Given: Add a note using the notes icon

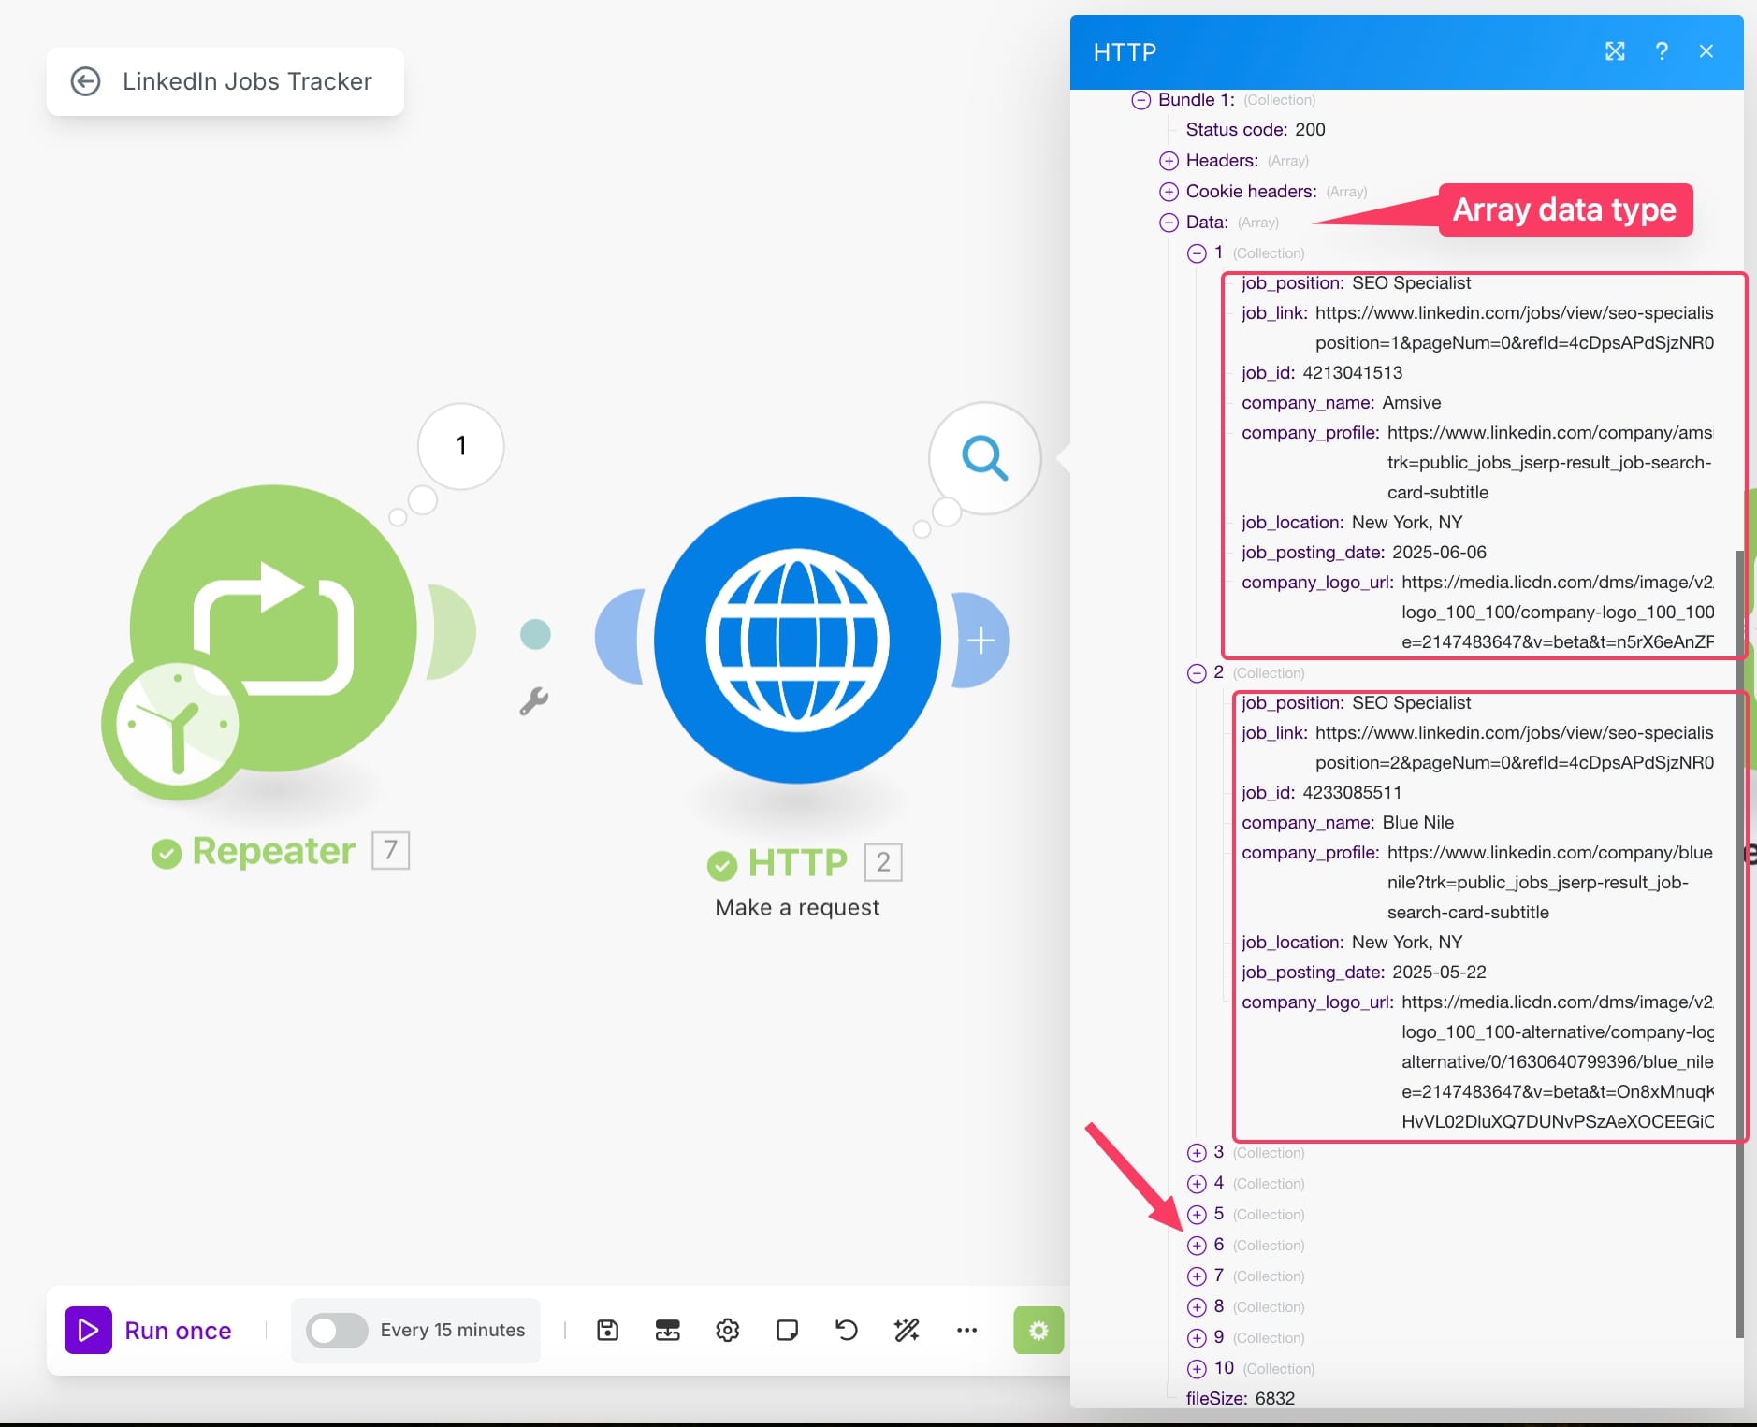Looking at the screenshot, I should 788,1330.
